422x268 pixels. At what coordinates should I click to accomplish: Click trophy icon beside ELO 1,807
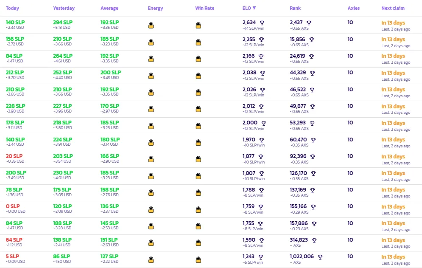click(262, 173)
